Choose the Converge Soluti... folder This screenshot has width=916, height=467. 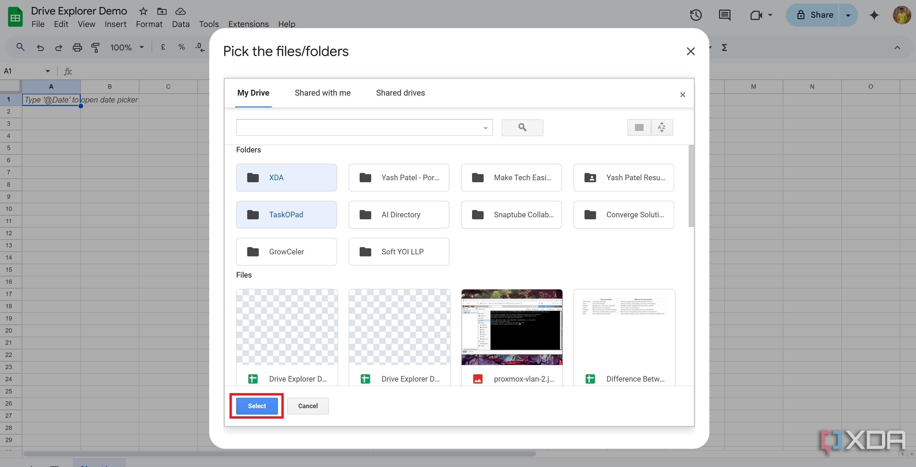click(624, 214)
